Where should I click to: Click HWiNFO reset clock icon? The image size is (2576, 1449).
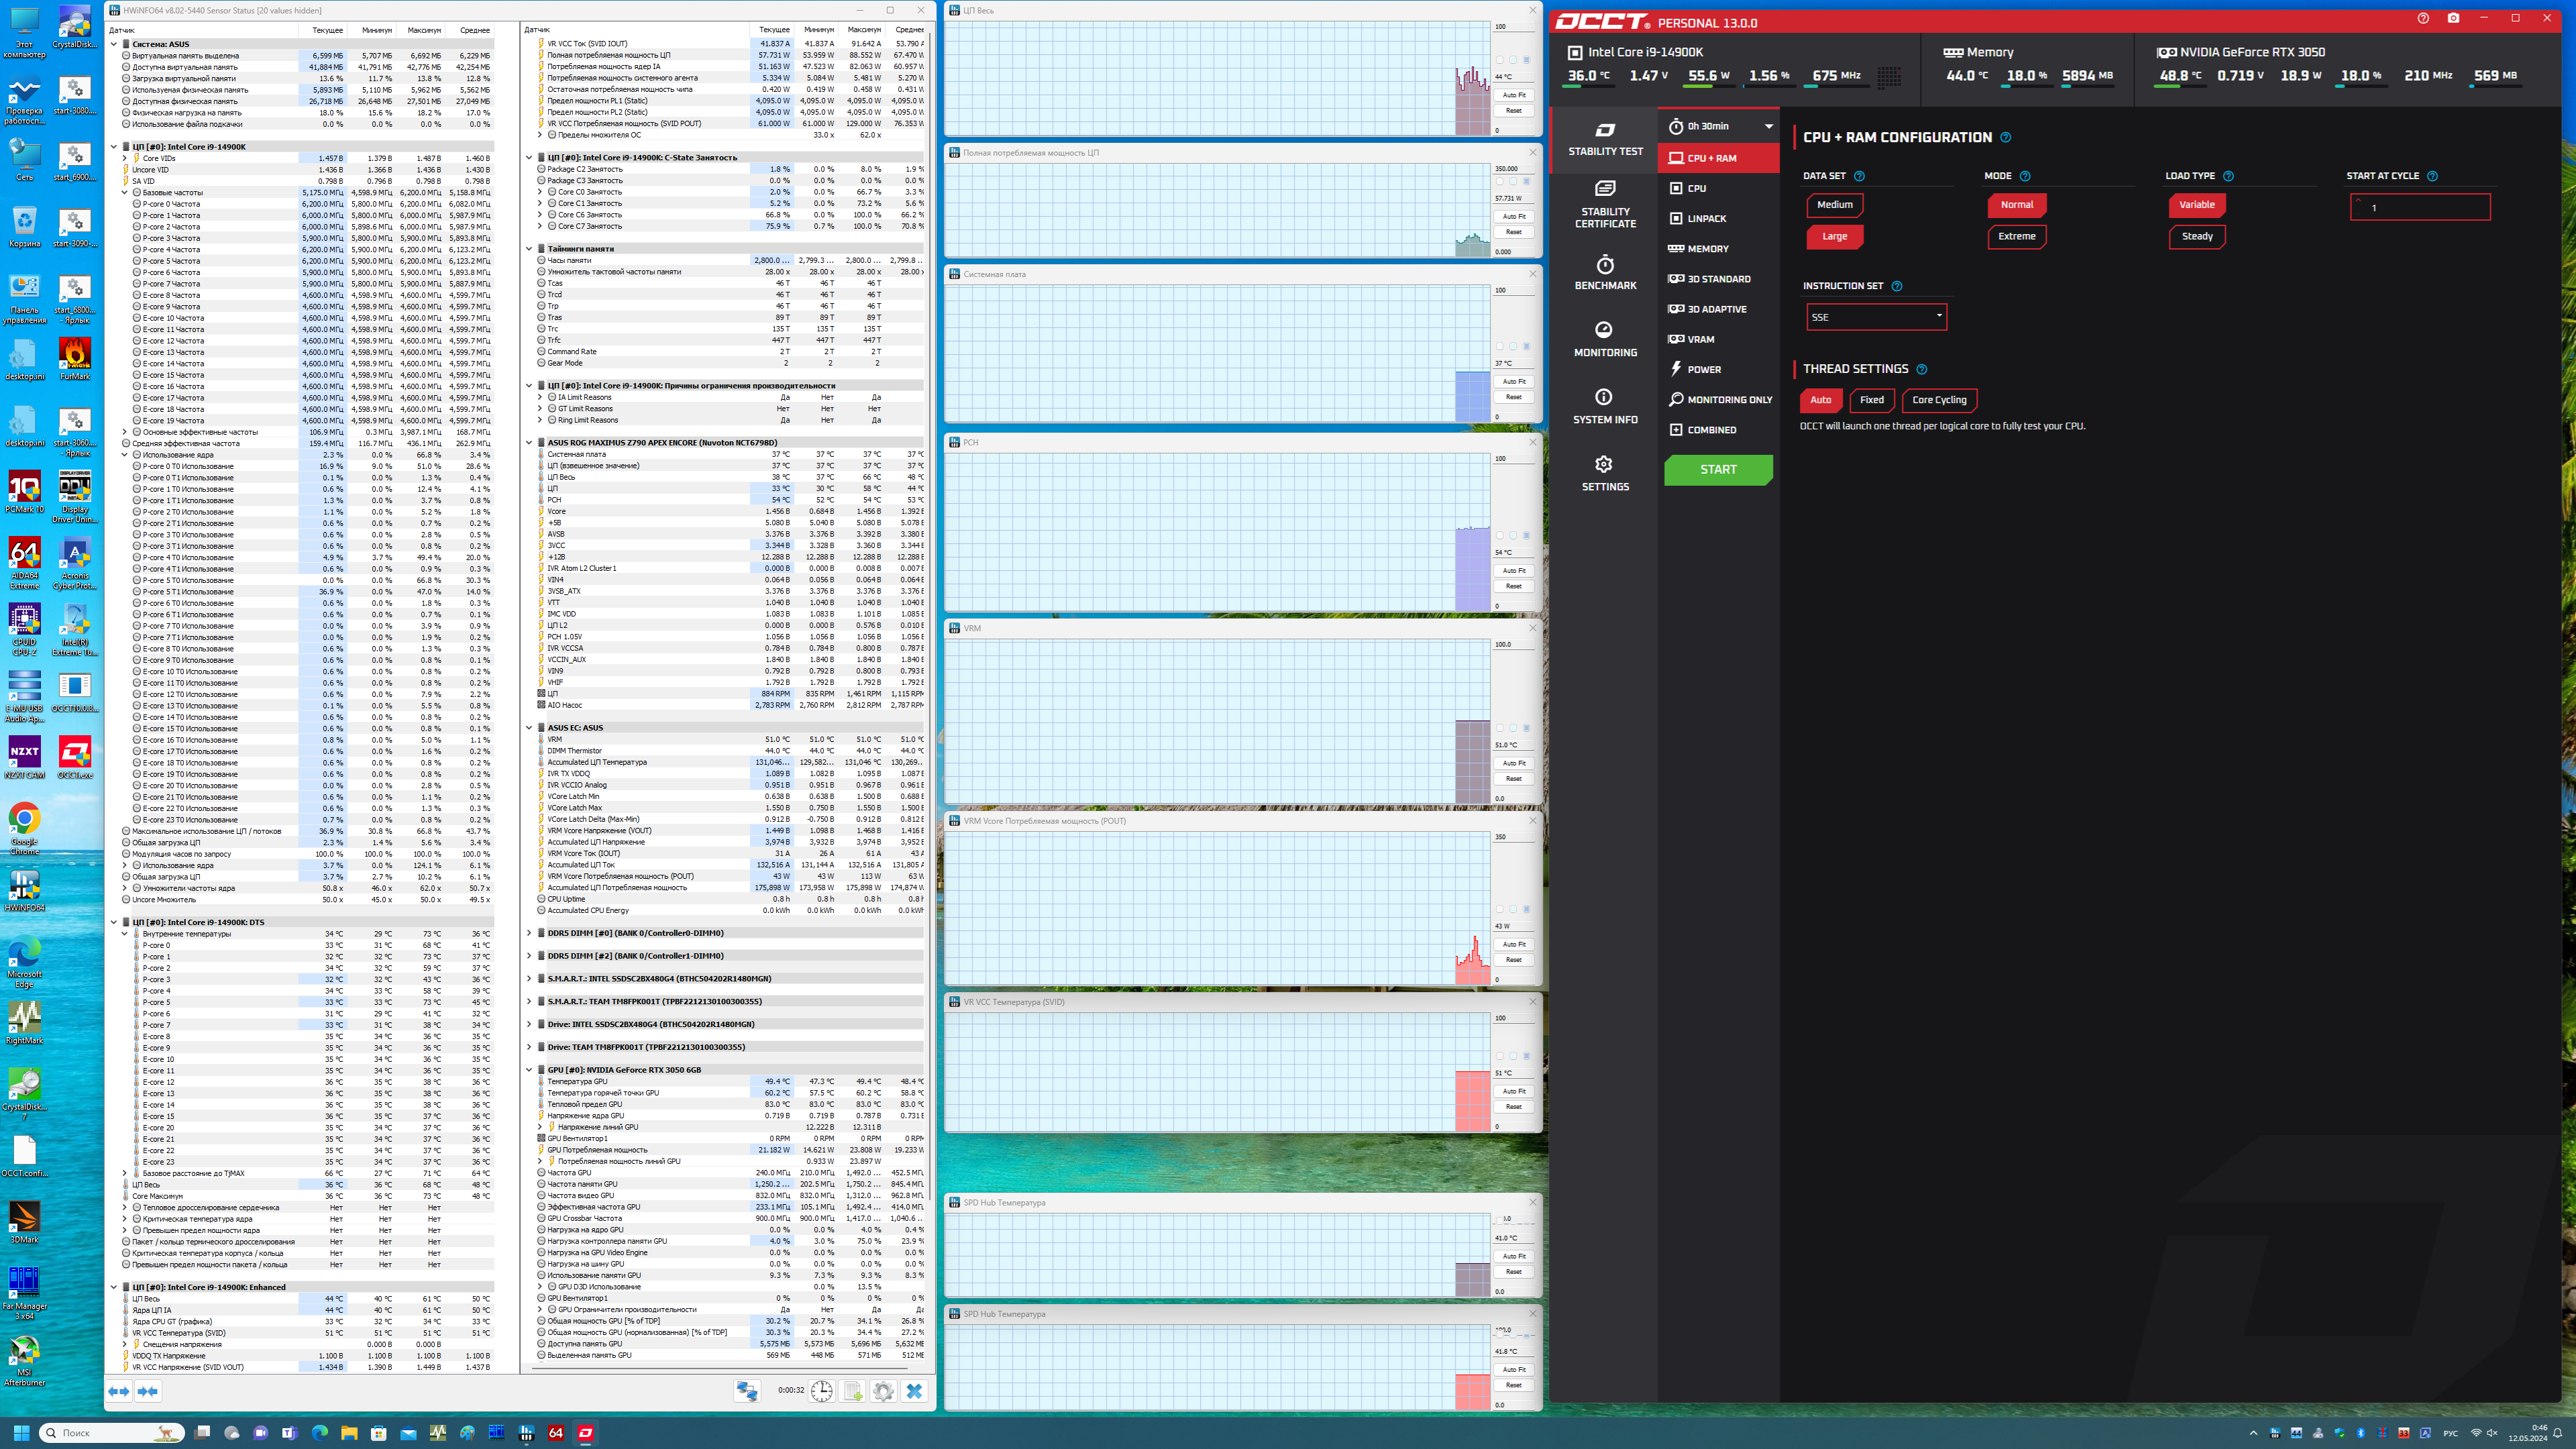821,1391
